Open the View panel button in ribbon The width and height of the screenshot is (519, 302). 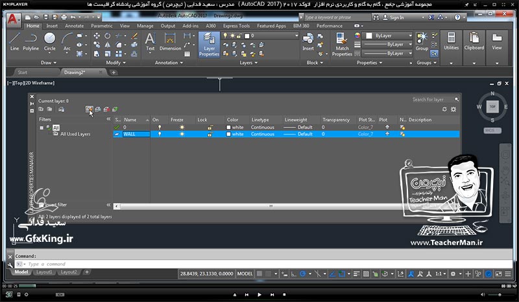[497, 42]
